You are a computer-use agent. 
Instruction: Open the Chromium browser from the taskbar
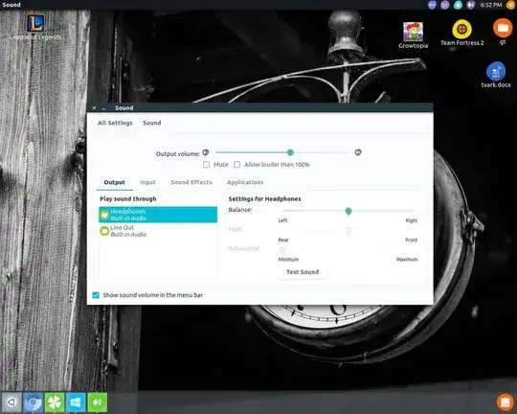(33, 402)
